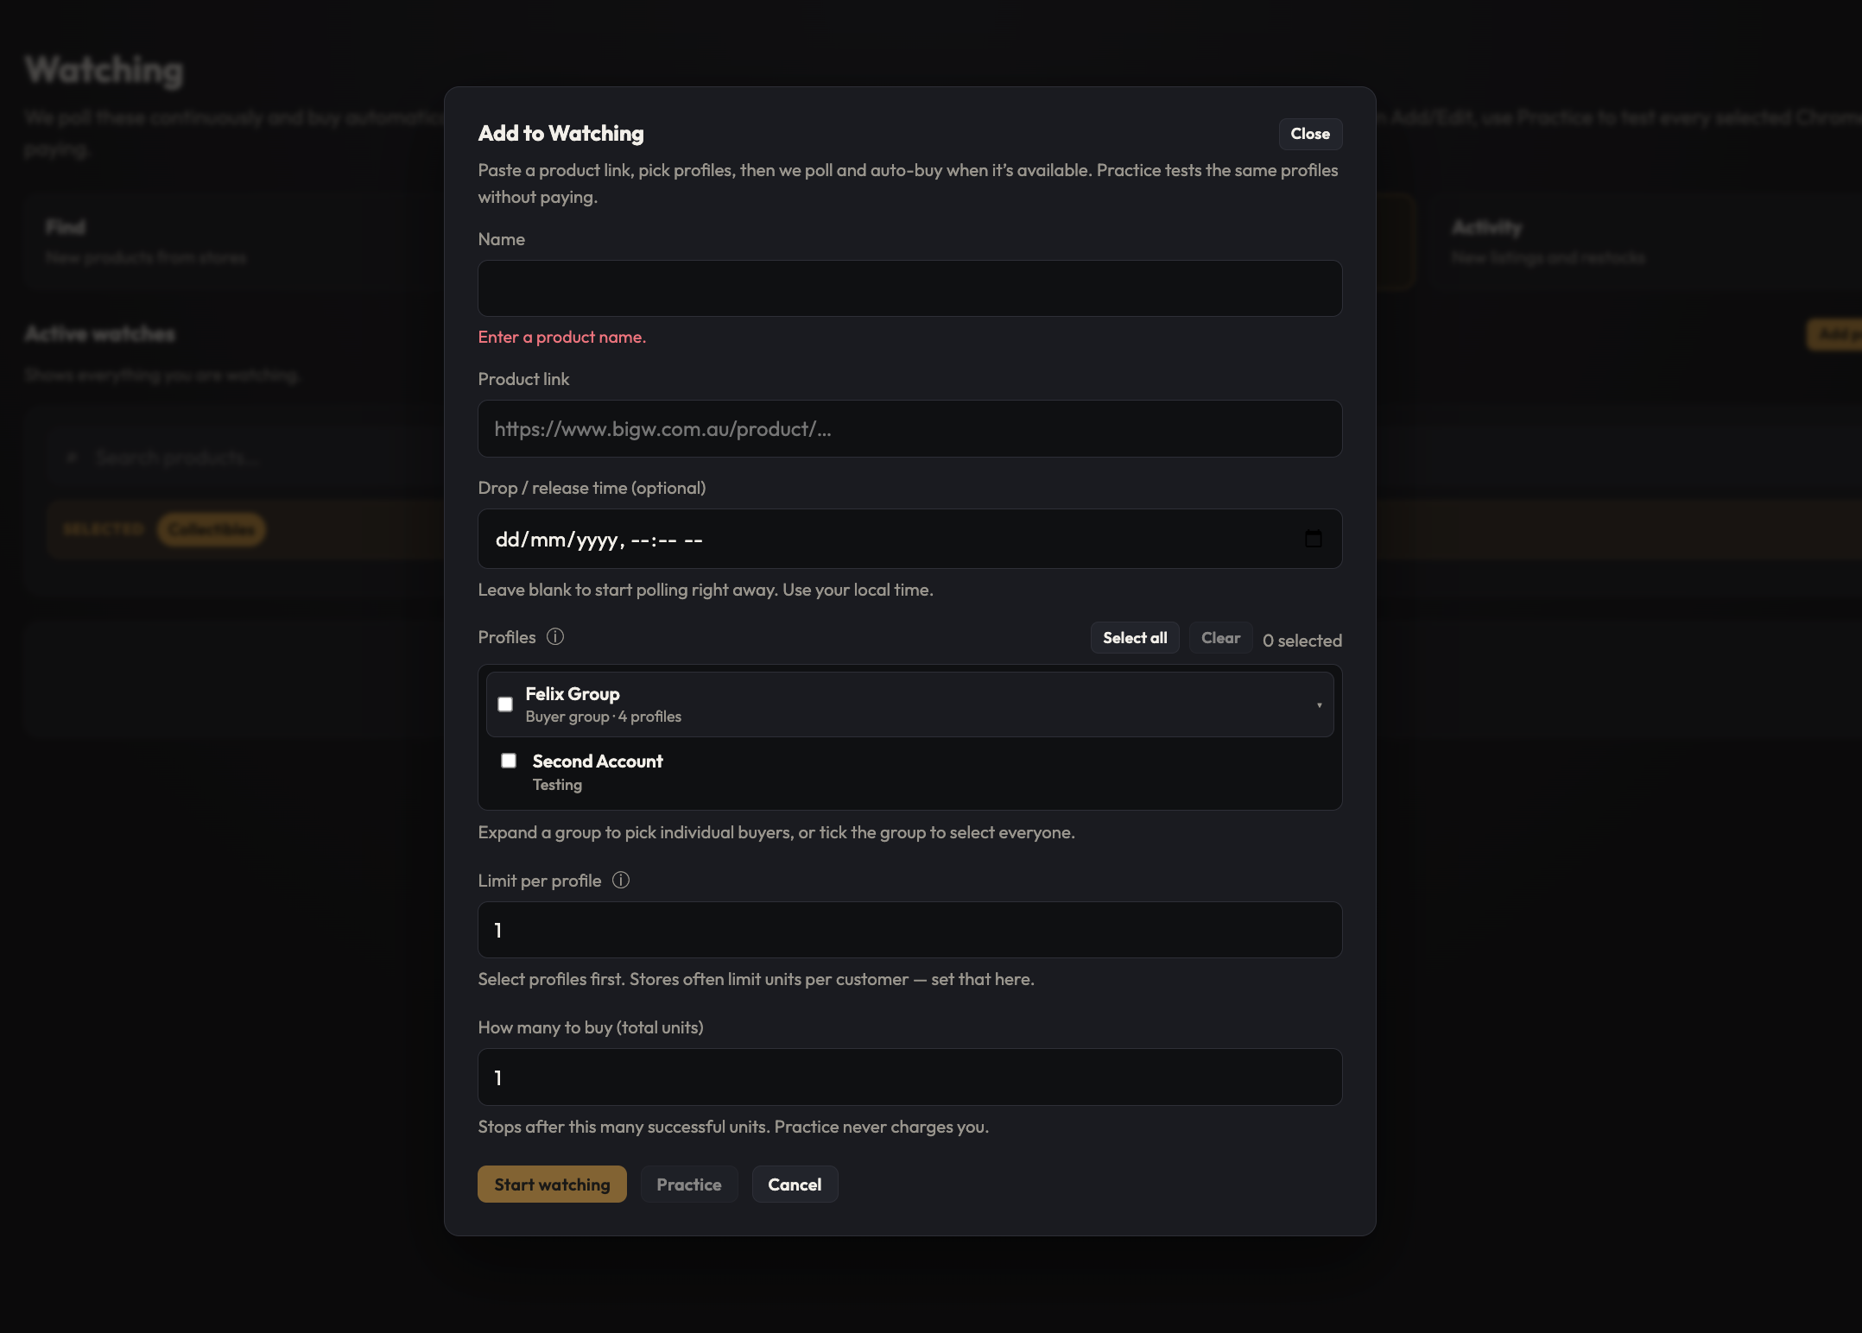Click the Select all button

(x=1135, y=638)
